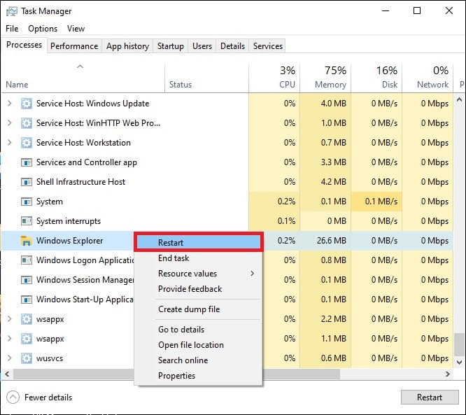
Task: Click the vertical scrollbar up arrow
Action: pyautogui.click(x=460, y=99)
